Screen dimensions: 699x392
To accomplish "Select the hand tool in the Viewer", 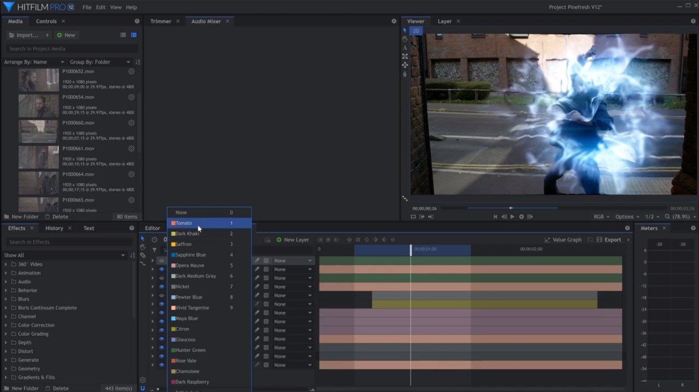I will 405,39.
